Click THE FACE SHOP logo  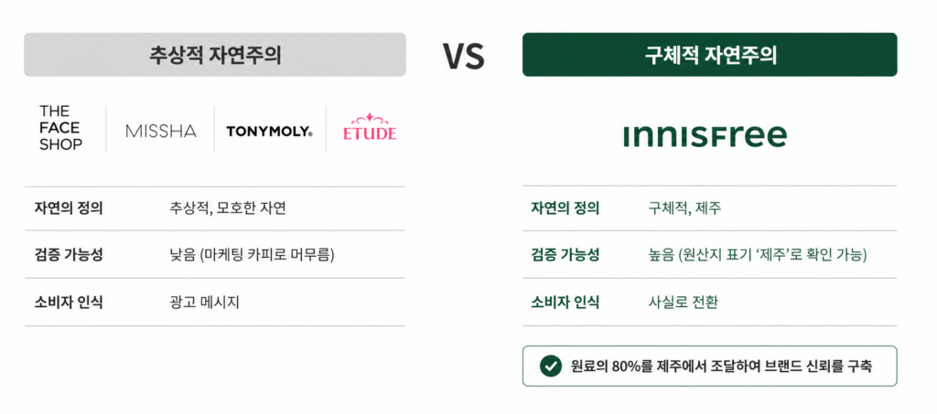tap(61, 128)
